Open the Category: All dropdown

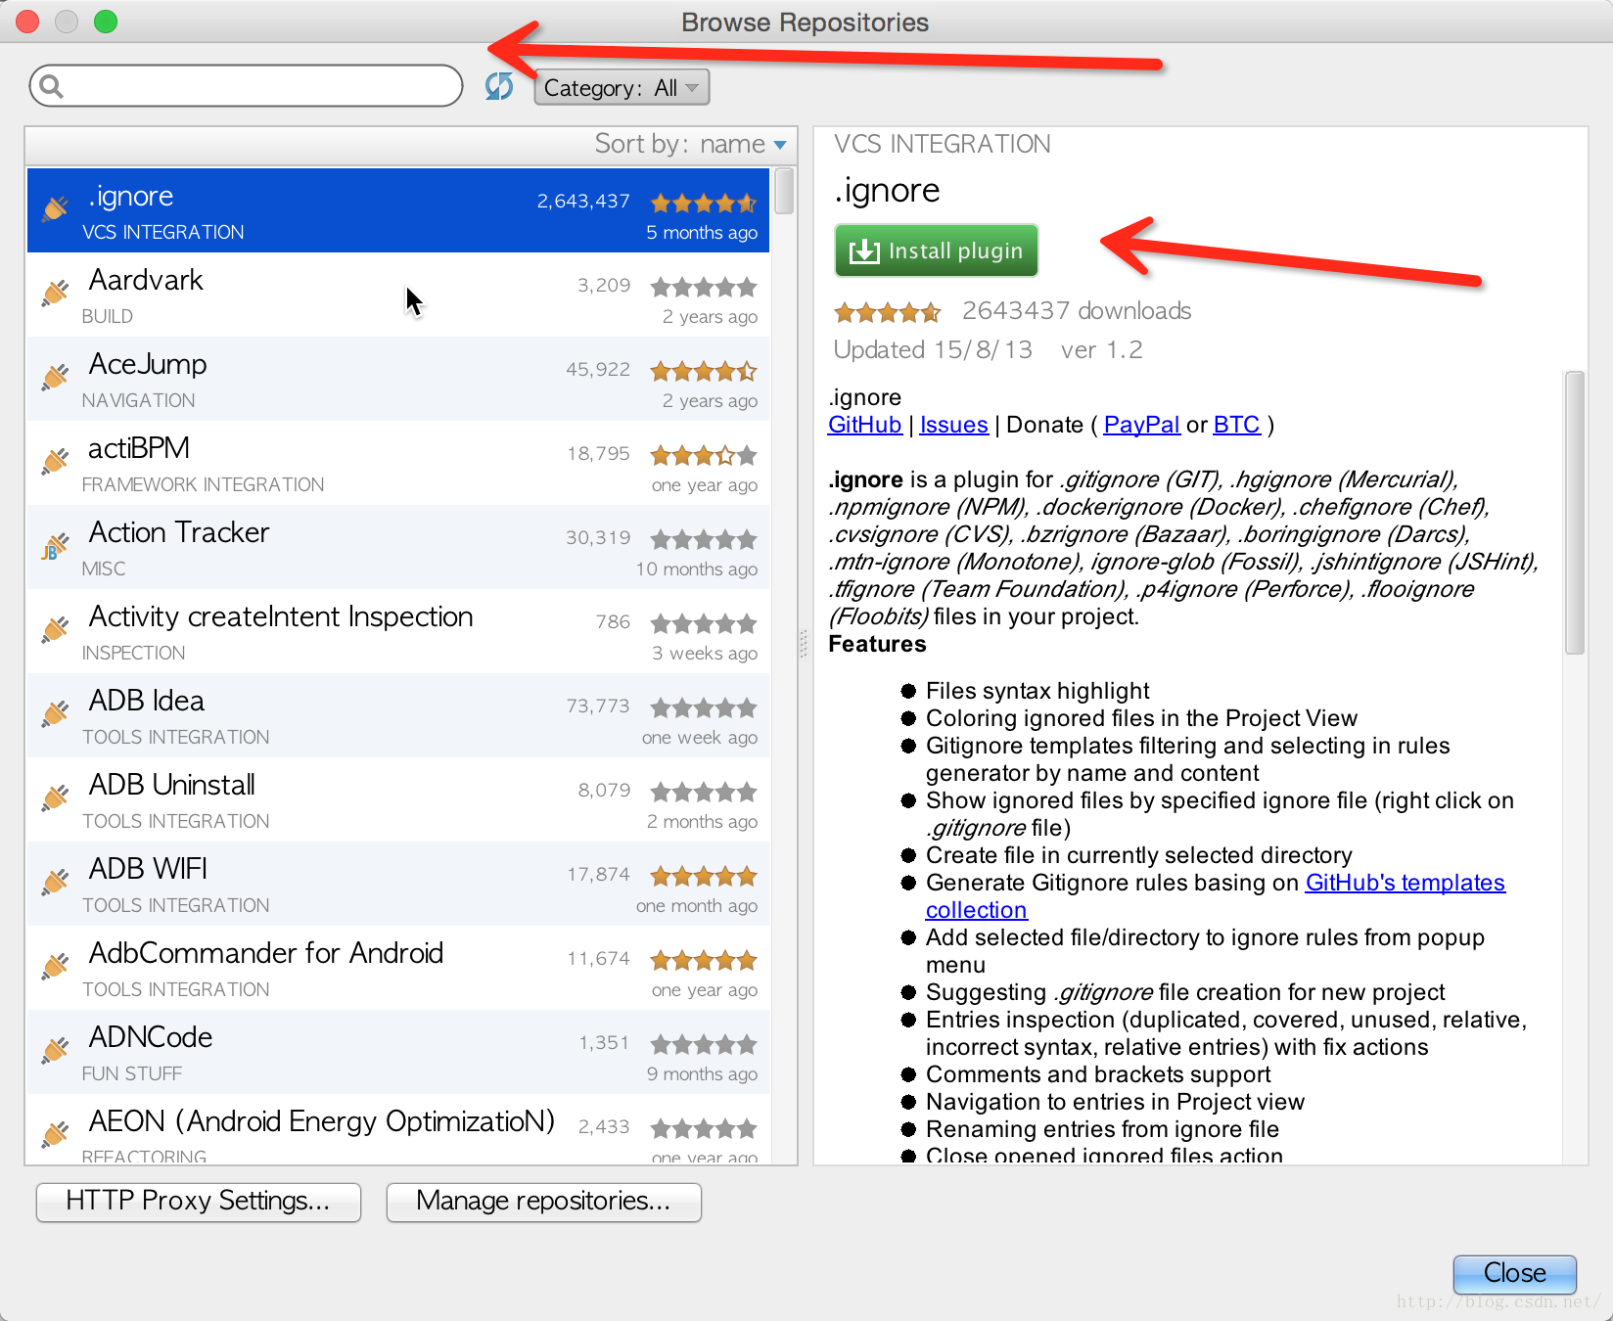tap(622, 88)
